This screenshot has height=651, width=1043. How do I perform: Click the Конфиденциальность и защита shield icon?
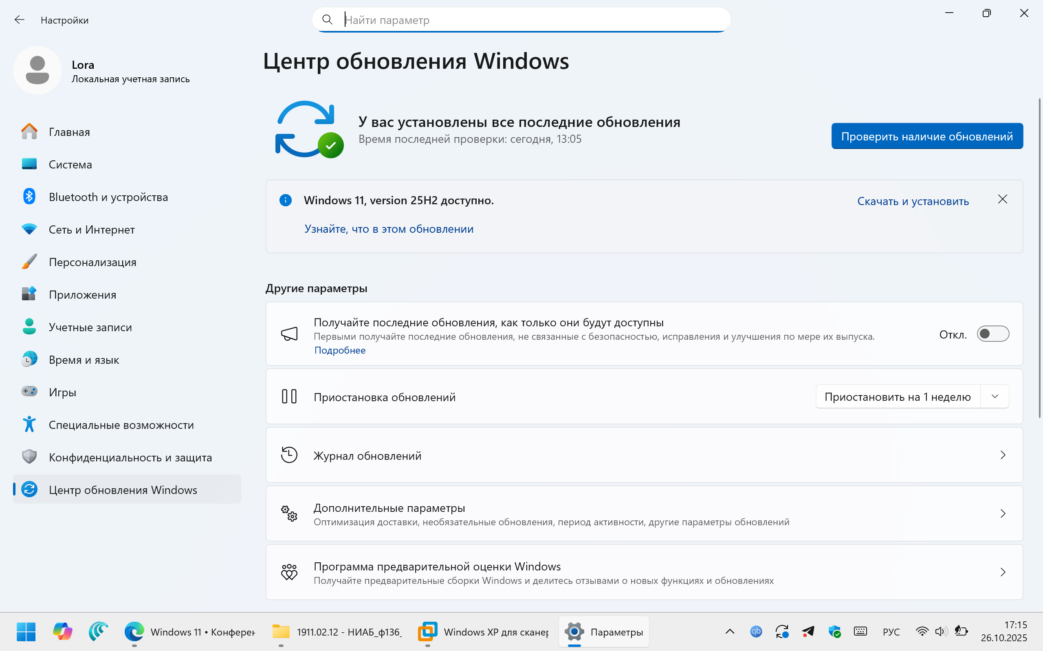coord(29,457)
